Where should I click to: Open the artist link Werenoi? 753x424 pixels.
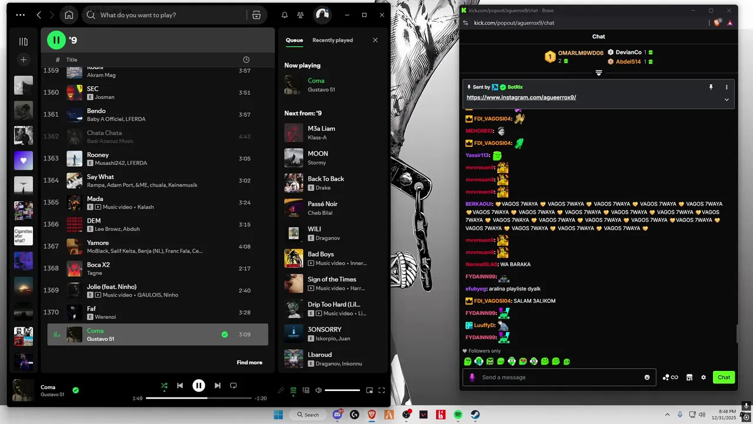coord(105,317)
